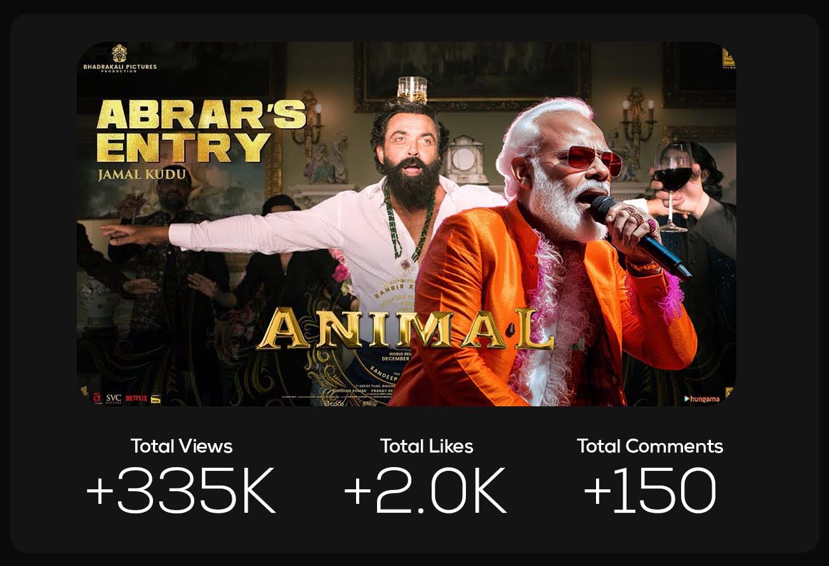Select the Total Likes label

coord(427,446)
